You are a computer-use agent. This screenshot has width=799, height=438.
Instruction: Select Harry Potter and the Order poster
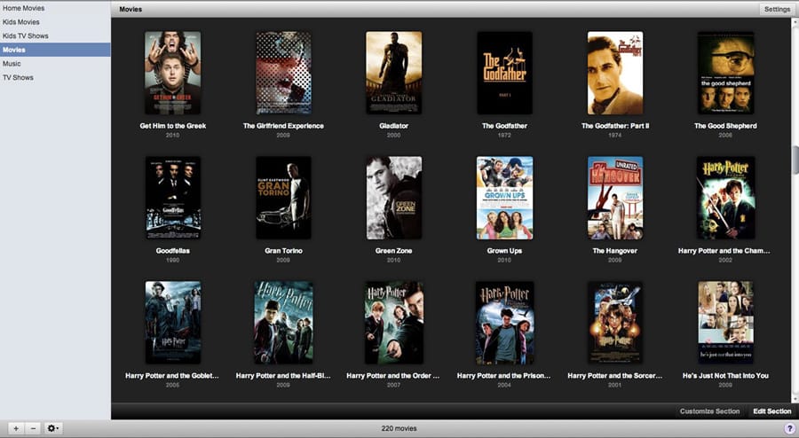click(x=394, y=323)
